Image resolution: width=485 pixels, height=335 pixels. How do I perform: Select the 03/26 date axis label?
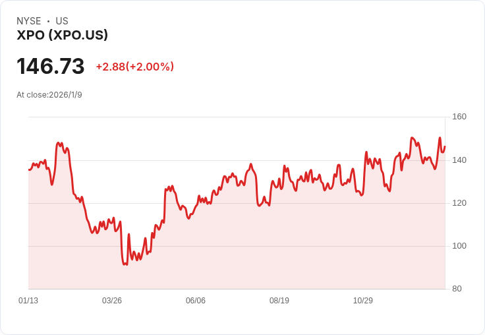(x=112, y=301)
